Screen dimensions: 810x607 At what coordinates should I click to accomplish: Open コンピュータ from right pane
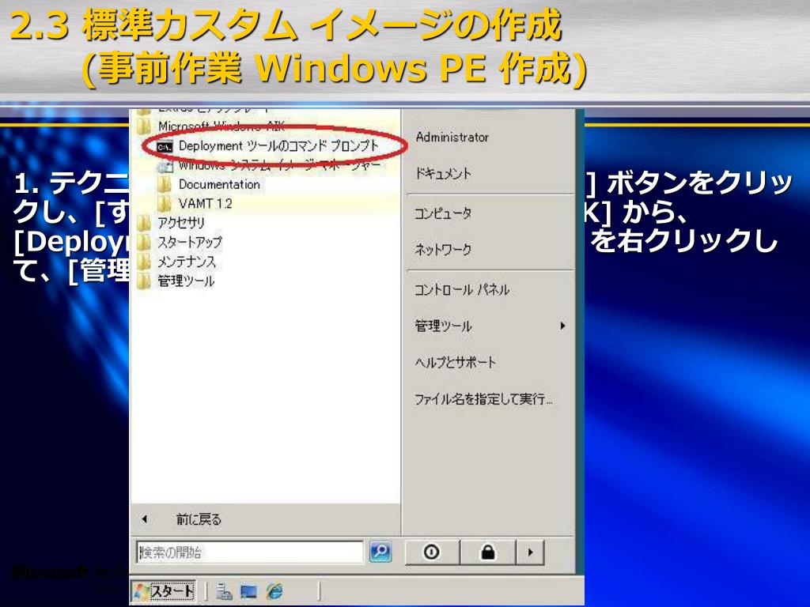pos(443,213)
